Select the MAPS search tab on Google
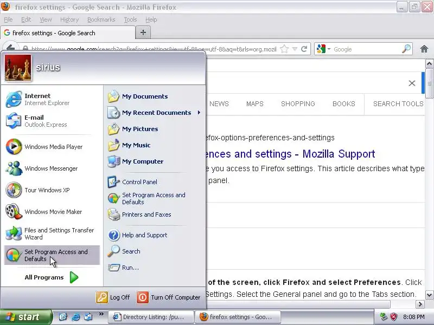Image resolution: width=434 pixels, height=325 pixels. 255,104
